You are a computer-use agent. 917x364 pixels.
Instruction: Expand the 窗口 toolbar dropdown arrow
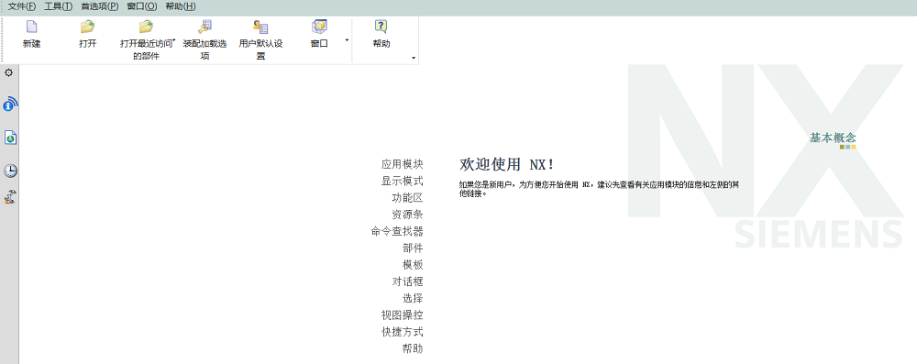347,40
